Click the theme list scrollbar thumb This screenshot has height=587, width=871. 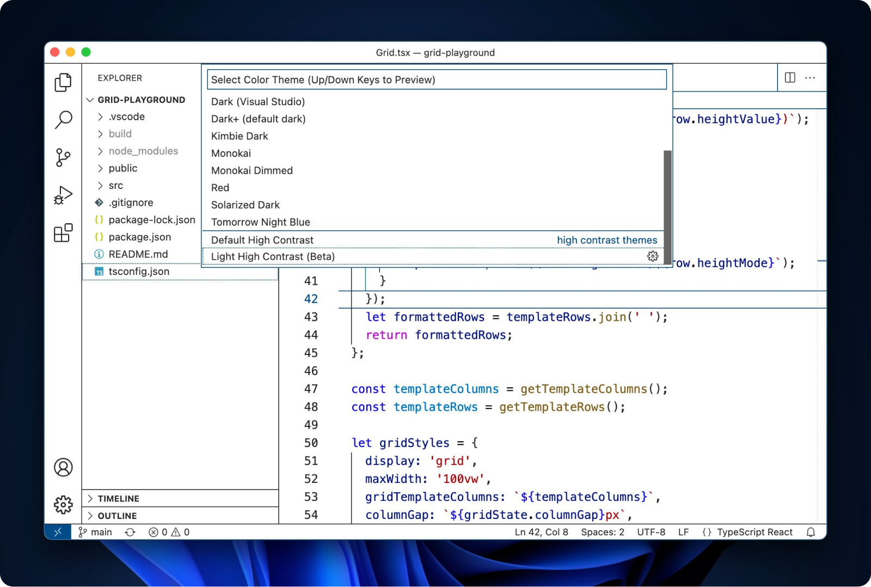coord(667,209)
